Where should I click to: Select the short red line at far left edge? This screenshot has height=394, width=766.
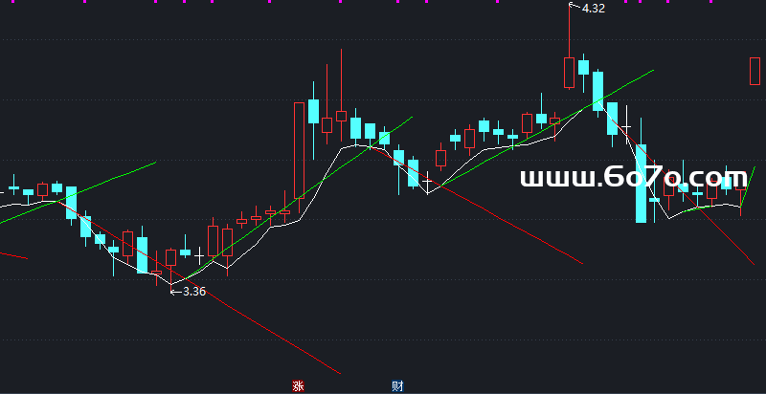tap(13, 255)
